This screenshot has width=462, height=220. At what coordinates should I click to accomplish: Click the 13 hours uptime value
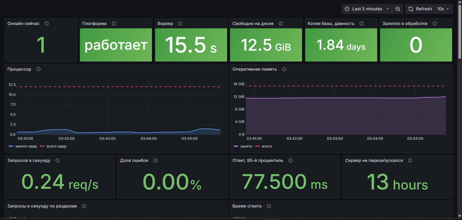pyautogui.click(x=397, y=182)
